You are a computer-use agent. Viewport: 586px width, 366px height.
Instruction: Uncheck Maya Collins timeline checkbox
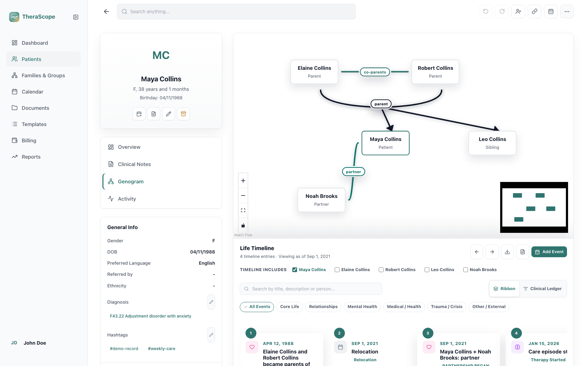(x=295, y=270)
